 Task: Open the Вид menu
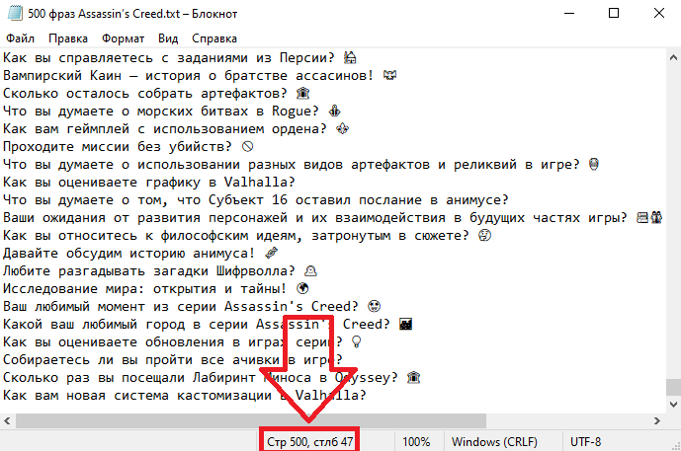coord(168,38)
